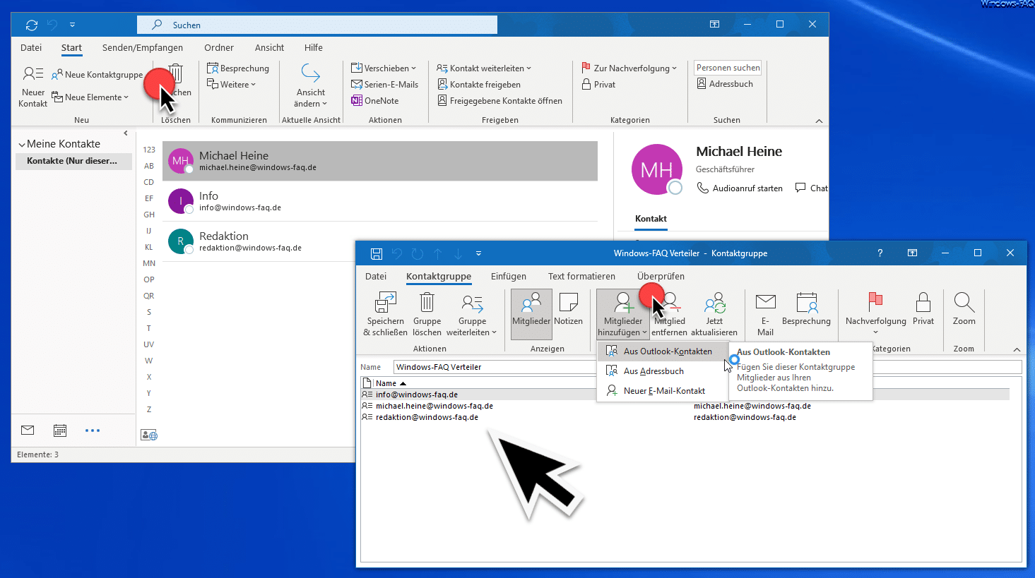Open Serien-E-Mails action
Screen dimensions: 1035x578
pyautogui.click(x=384, y=85)
